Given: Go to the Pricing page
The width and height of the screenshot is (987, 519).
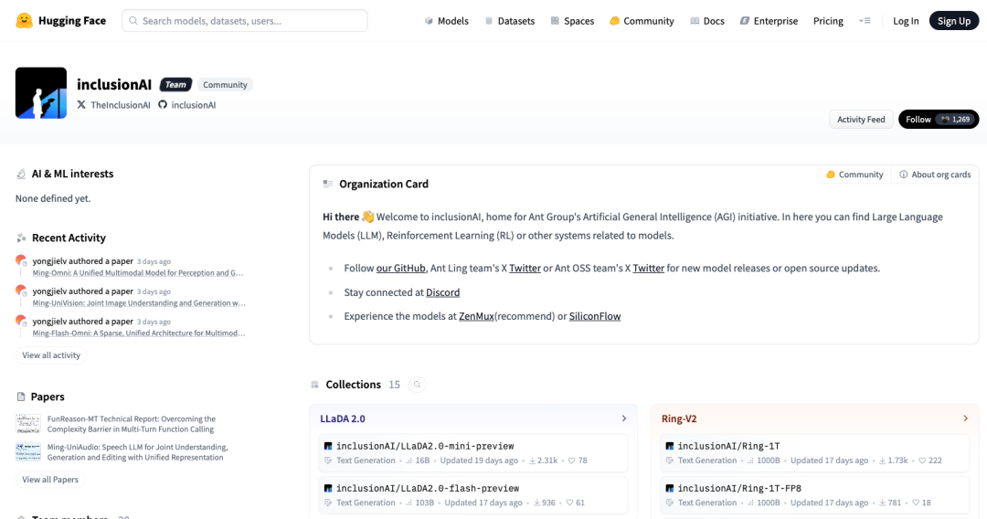Looking at the screenshot, I should [x=828, y=21].
